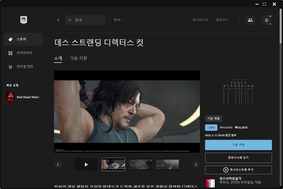Click the library grid icon

11,53
